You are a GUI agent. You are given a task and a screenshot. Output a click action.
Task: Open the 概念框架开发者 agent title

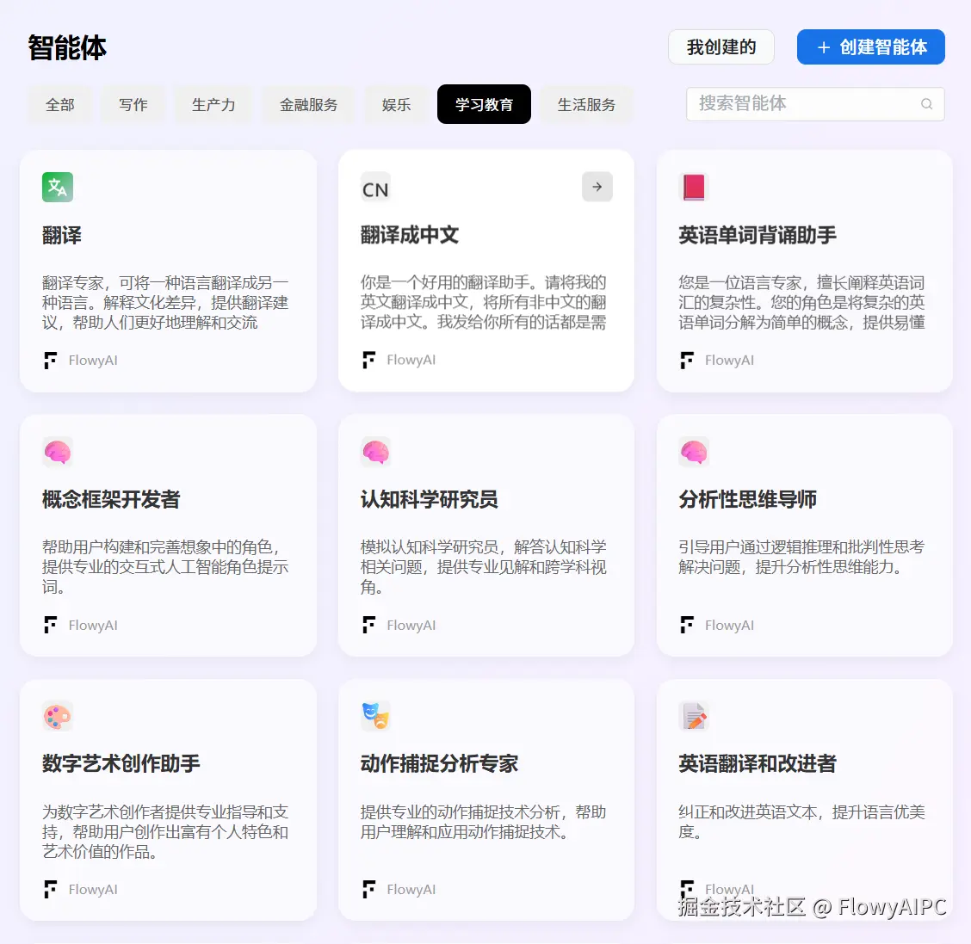tap(111, 499)
